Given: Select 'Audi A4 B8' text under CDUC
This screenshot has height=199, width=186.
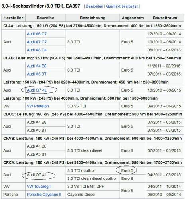Looking at the screenshot, I should (x=37, y=122).
